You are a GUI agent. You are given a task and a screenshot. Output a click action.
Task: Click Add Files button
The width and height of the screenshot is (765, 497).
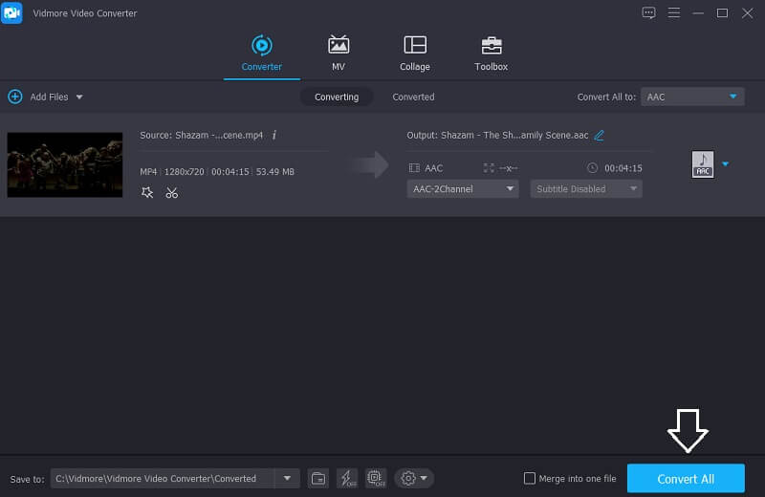(38, 97)
